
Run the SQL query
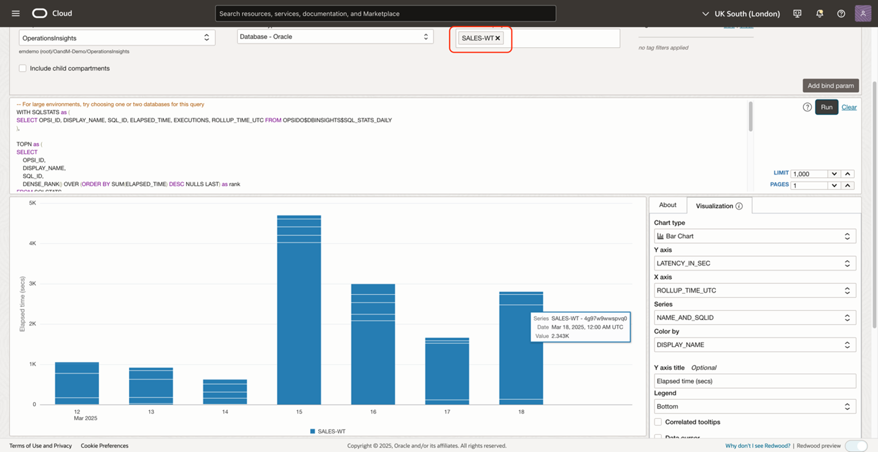(826, 107)
